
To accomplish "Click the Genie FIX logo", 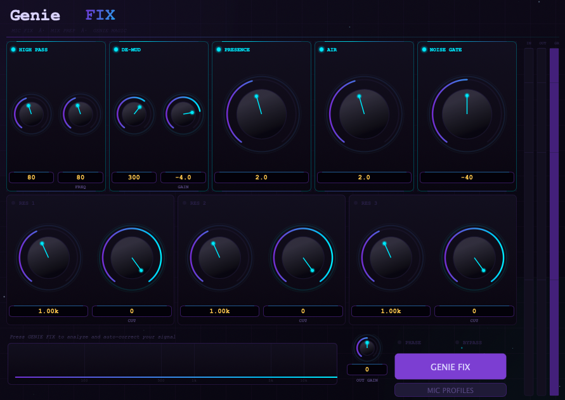I will [x=63, y=15].
